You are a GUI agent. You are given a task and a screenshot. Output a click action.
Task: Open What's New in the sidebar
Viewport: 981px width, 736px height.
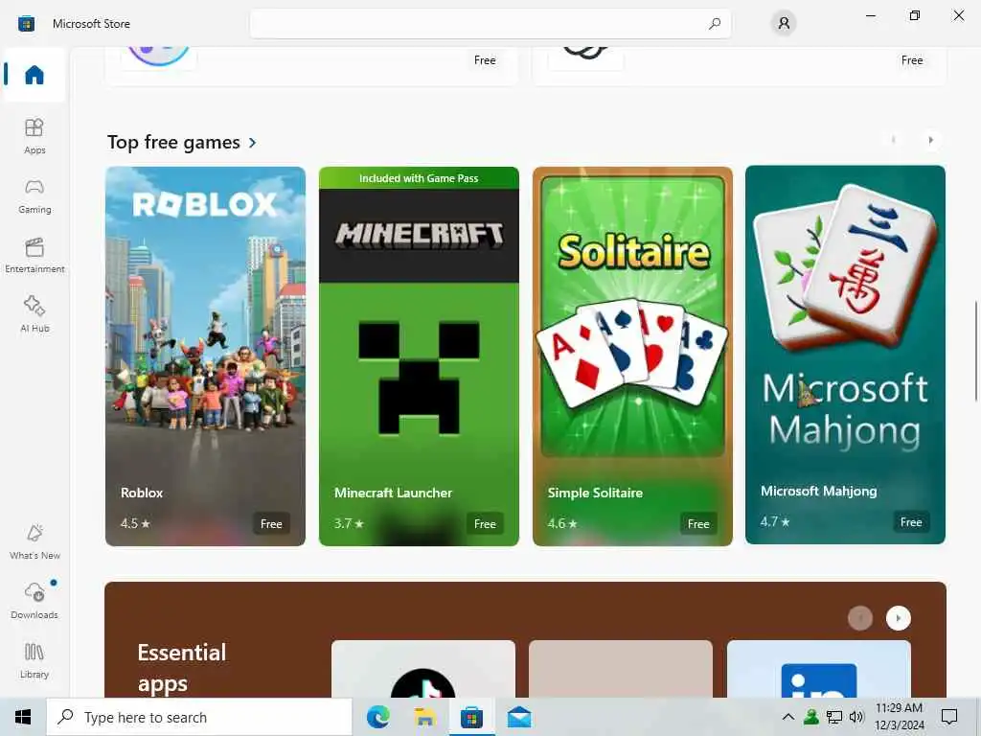pyautogui.click(x=34, y=541)
